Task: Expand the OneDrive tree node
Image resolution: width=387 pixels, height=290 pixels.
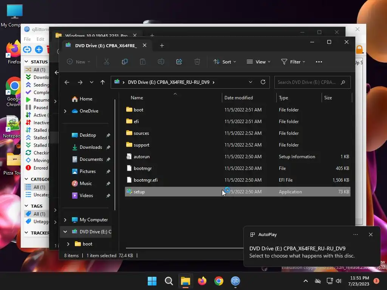Action: coord(65,111)
